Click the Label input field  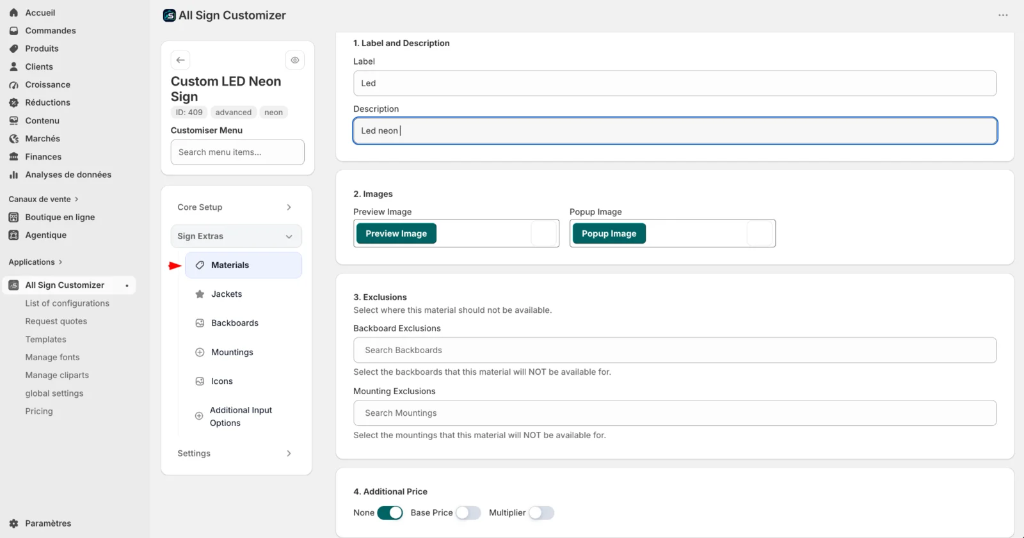(675, 83)
